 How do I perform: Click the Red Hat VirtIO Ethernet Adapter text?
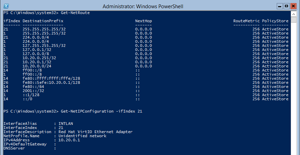tap(95, 132)
